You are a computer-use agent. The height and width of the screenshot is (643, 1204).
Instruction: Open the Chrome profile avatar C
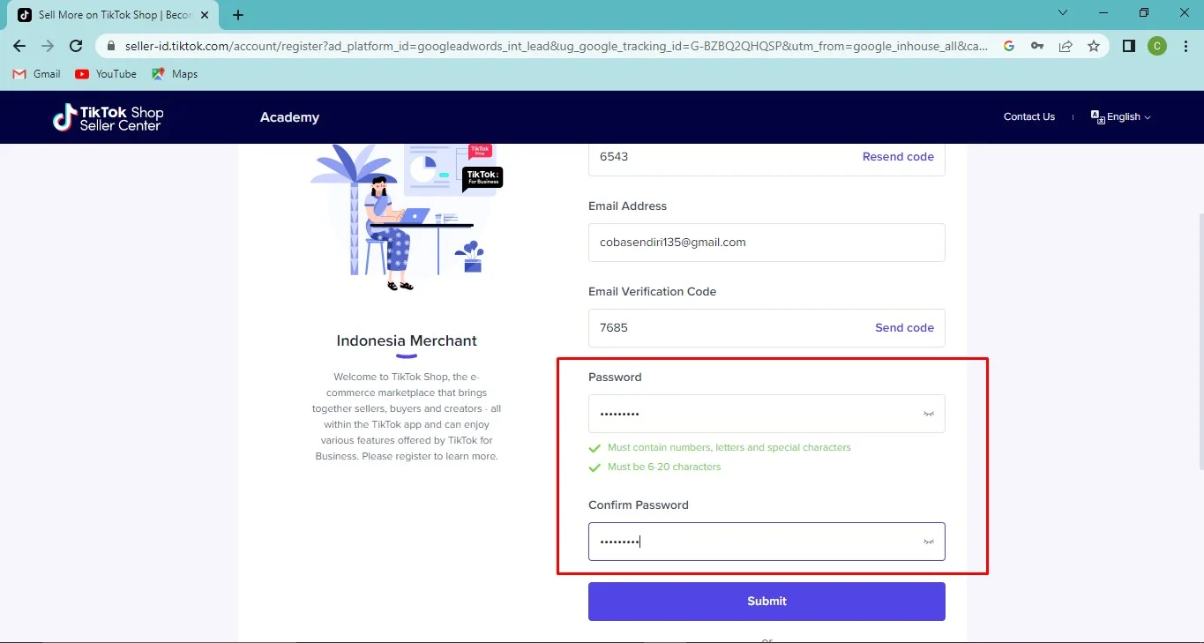[1157, 46]
